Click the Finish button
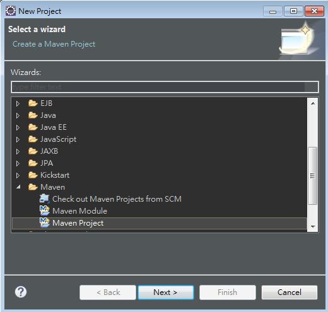The height and width of the screenshot is (312, 328). coord(228,292)
